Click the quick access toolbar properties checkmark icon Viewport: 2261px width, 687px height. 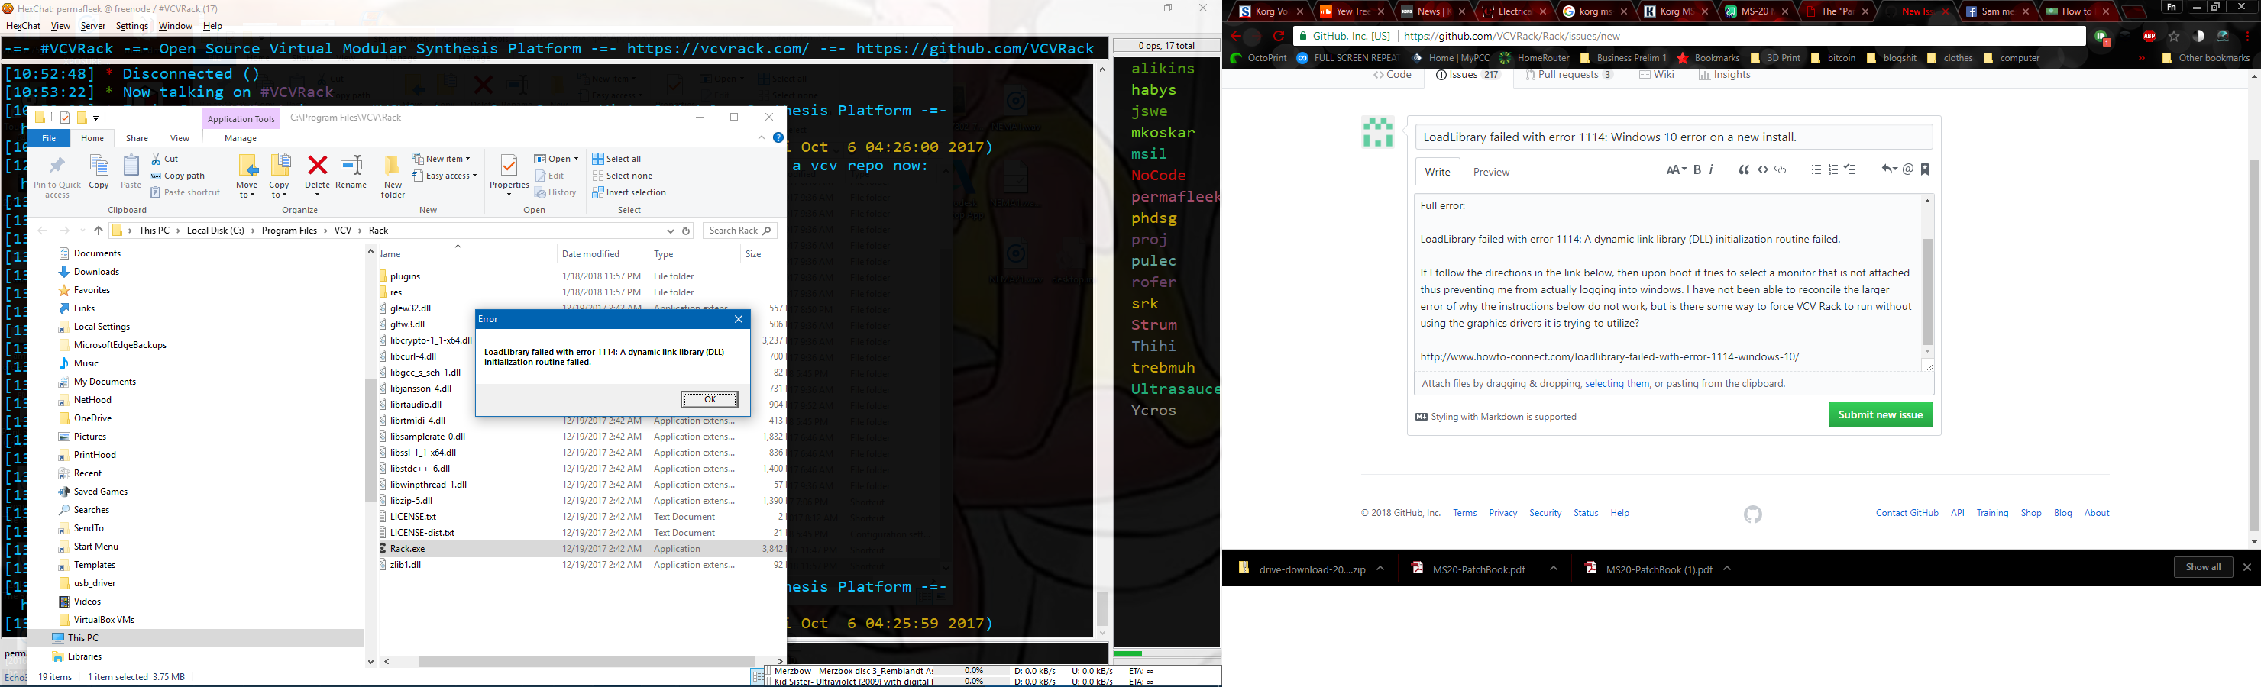coord(64,117)
